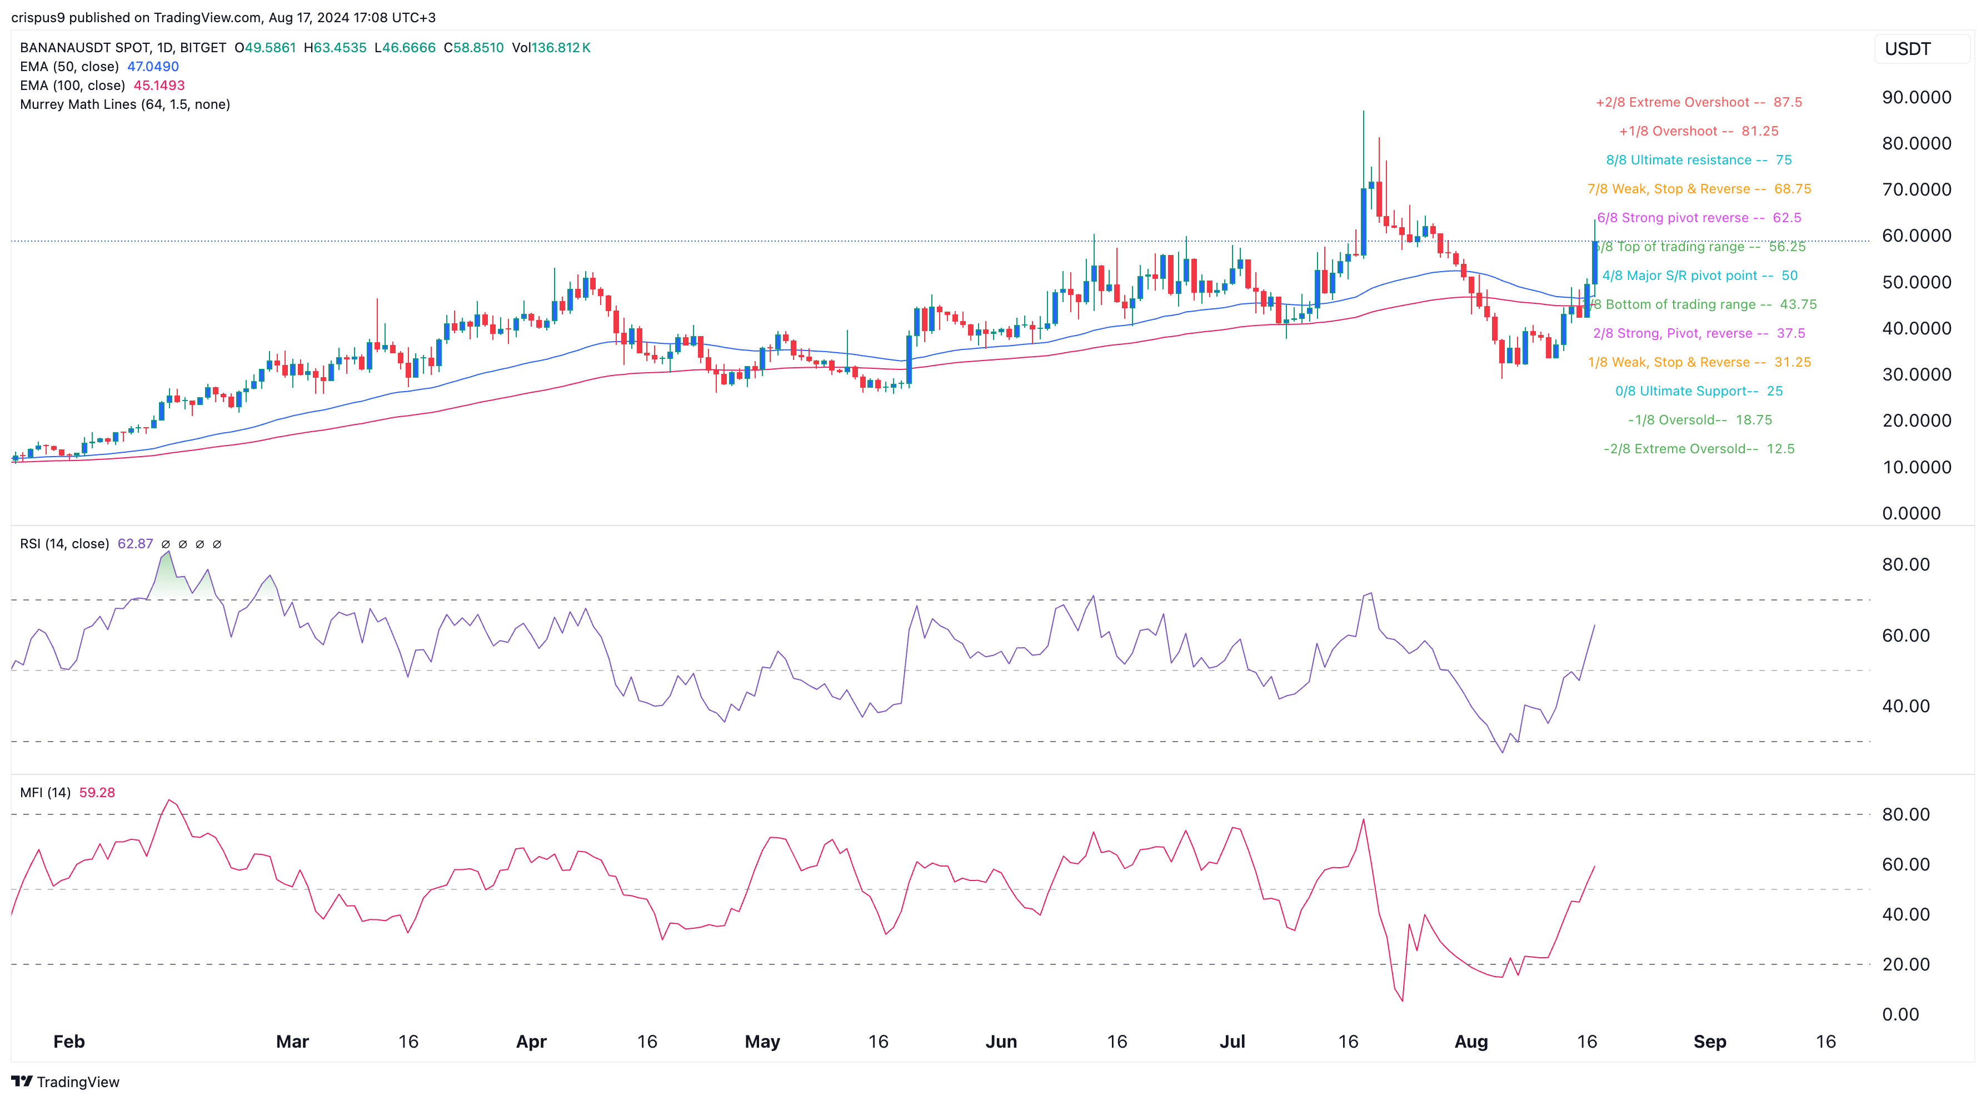Click the 4/8 Major S/R pivot point label

[1699, 276]
